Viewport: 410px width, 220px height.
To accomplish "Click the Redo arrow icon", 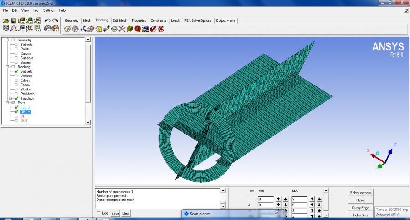I will point(55,20).
